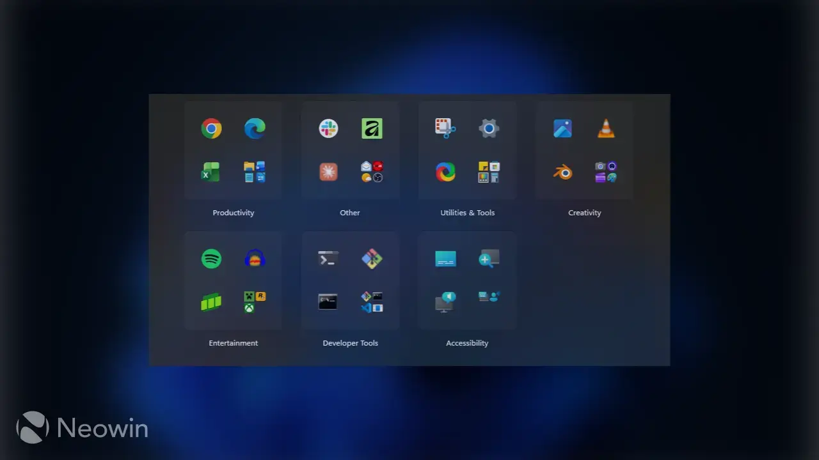The height and width of the screenshot is (460, 819).
Task: Open Live captions teal icon
Action: pos(445,259)
